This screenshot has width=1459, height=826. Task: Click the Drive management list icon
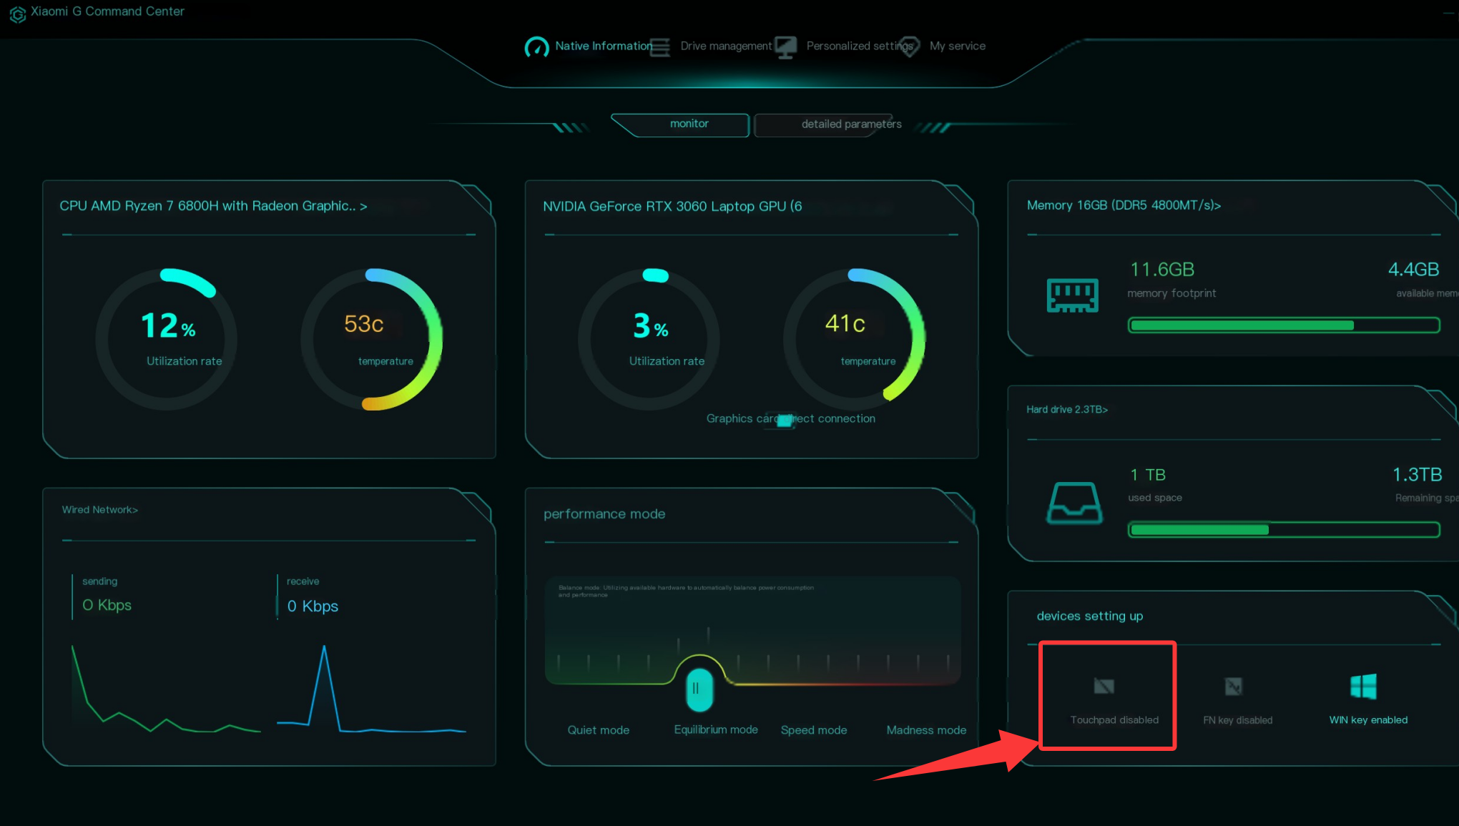[x=660, y=46]
